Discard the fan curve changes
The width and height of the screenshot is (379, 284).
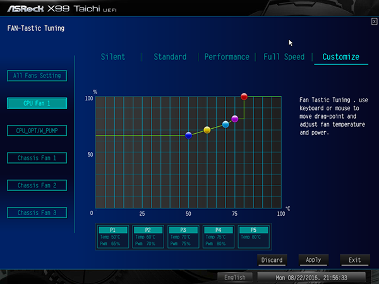click(272, 260)
